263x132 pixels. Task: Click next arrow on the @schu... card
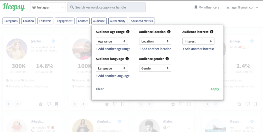(17, 104)
